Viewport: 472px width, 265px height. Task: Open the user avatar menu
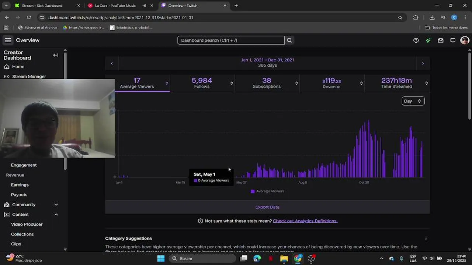(465, 40)
